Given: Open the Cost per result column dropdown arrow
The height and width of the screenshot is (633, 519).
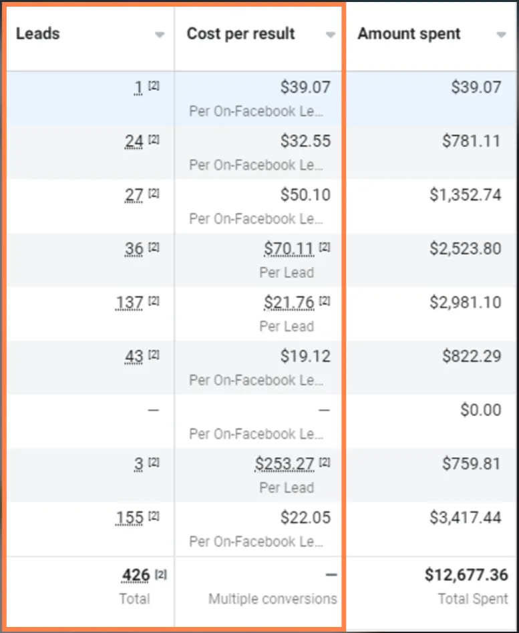Looking at the screenshot, I should 331,35.
